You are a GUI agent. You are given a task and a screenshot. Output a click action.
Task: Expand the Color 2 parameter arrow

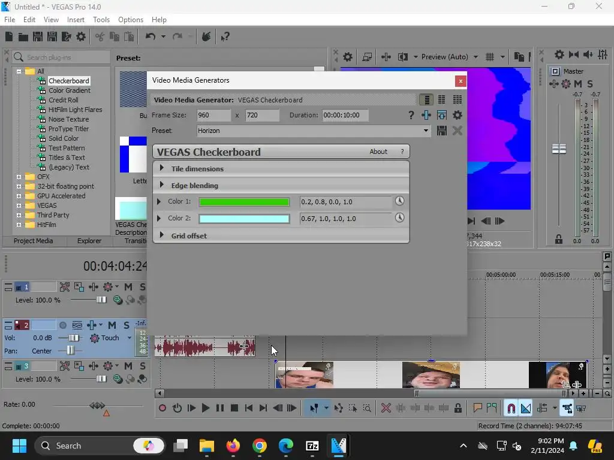[x=158, y=218]
